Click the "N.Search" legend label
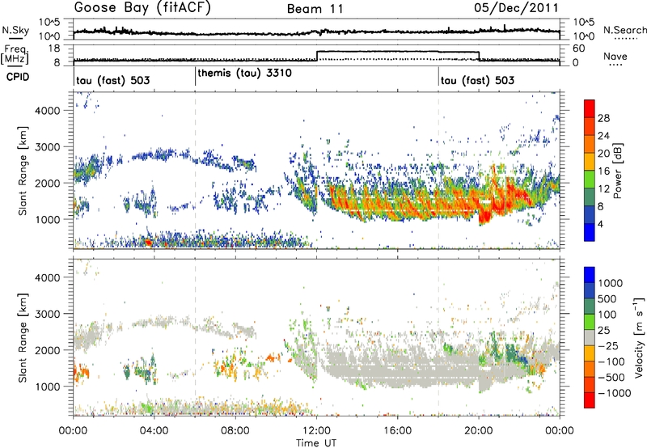 pyautogui.click(x=625, y=30)
